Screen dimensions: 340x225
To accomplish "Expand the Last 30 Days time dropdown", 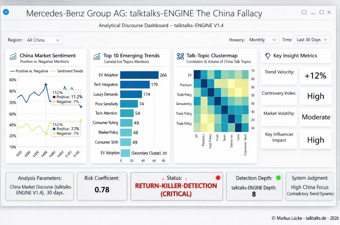I will 312,40.
